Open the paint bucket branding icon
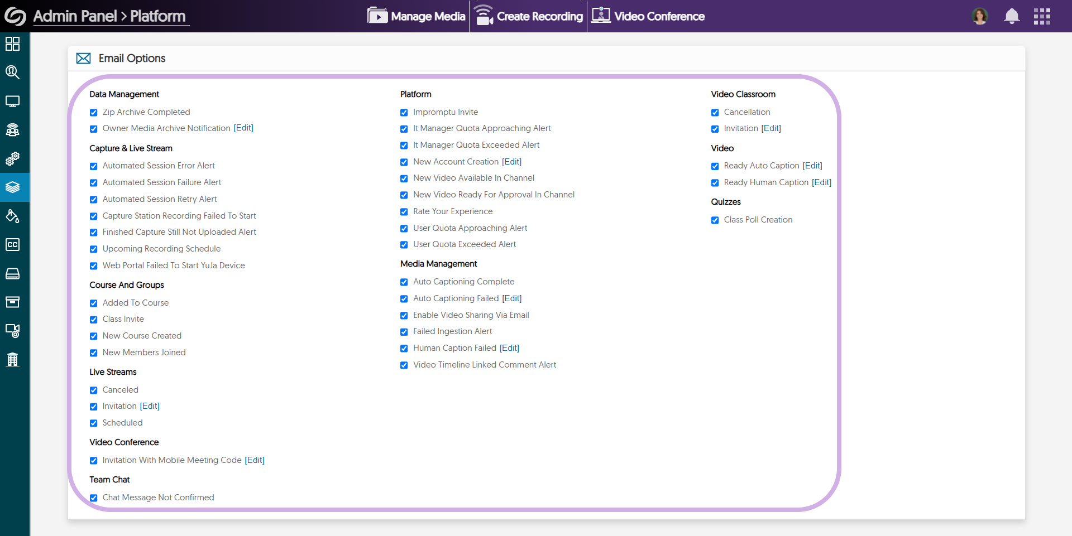This screenshot has height=536, width=1072. tap(12, 216)
